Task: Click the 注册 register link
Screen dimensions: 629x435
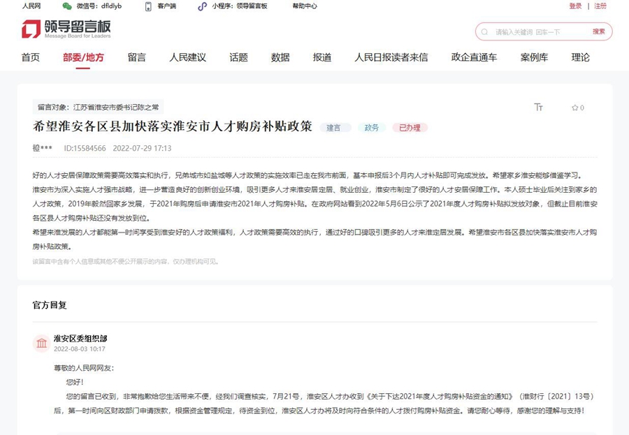Action: pyautogui.click(x=600, y=6)
